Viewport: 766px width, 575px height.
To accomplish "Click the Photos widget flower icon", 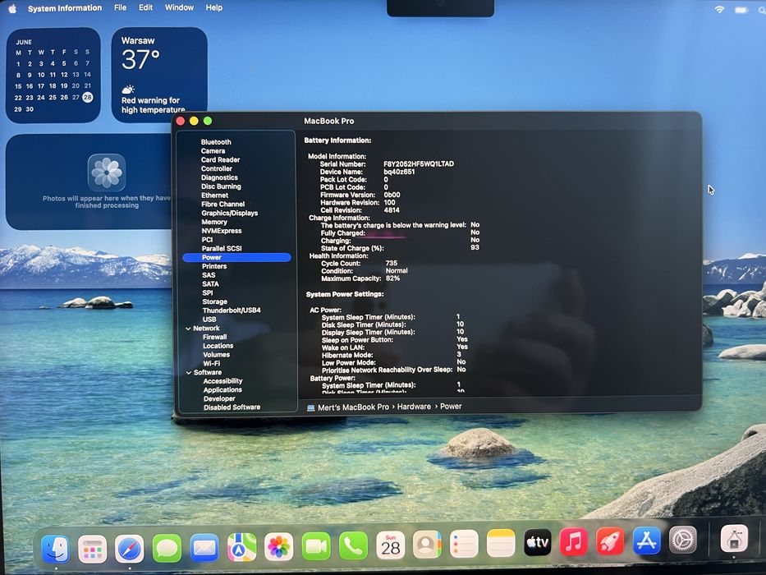I will 107,172.
